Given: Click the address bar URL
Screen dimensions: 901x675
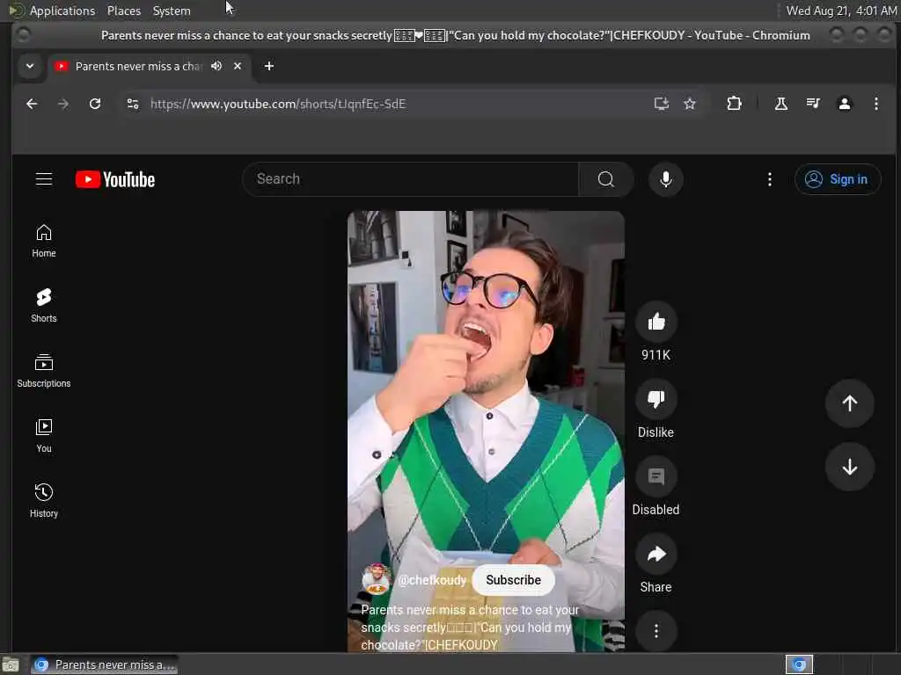Looking at the screenshot, I should tap(278, 104).
